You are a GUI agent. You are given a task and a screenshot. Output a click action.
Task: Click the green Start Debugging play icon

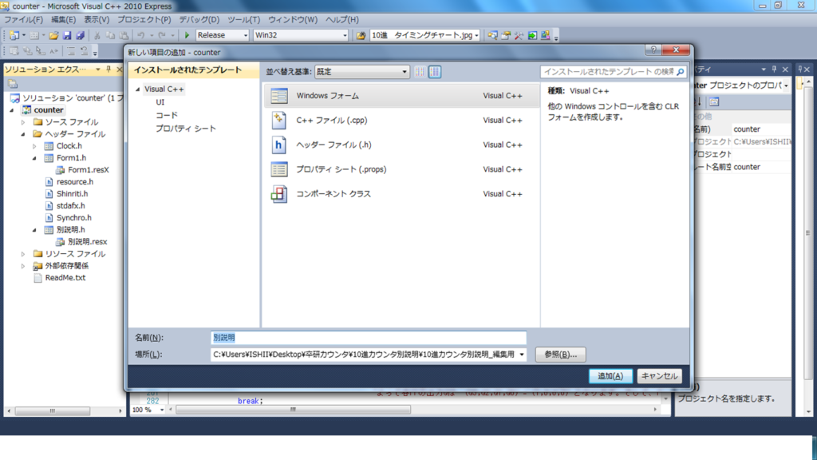click(x=187, y=35)
